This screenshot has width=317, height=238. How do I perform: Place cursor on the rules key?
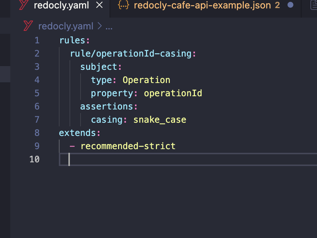point(72,40)
